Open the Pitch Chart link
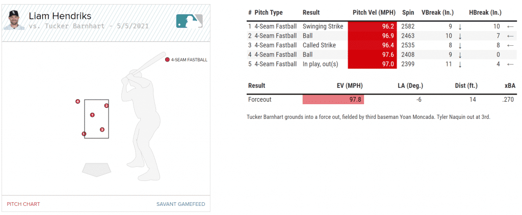Viewport: 522px width, 215px height. (x=23, y=204)
